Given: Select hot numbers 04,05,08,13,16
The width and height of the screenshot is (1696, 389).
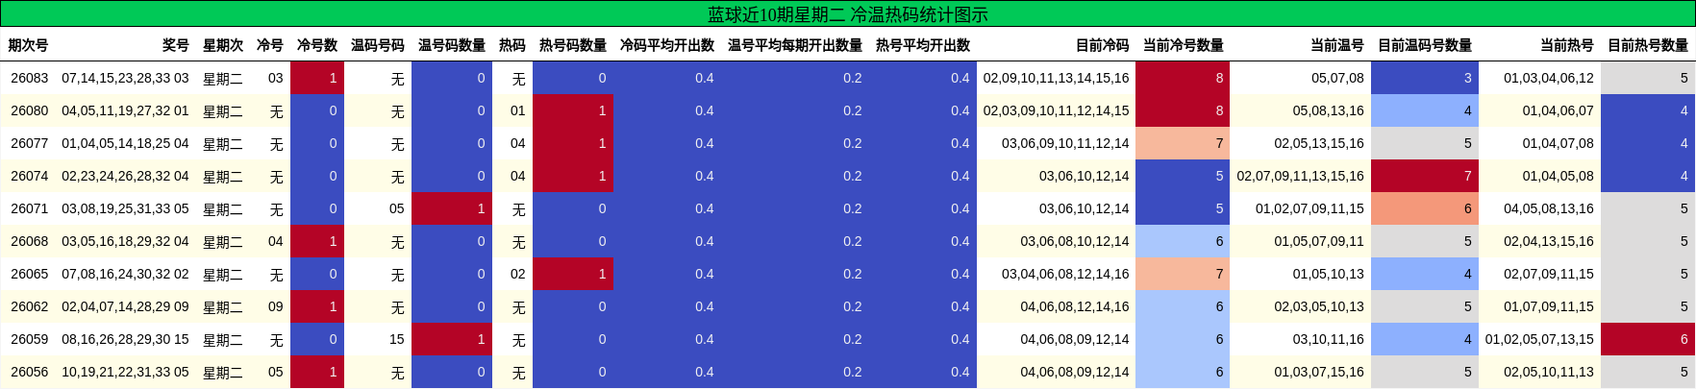Looking at the screenshot, I should [x=1549, y=208].
